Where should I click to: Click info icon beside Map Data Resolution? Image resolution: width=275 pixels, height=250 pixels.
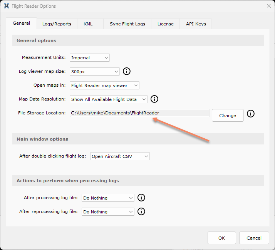point(154,99)
